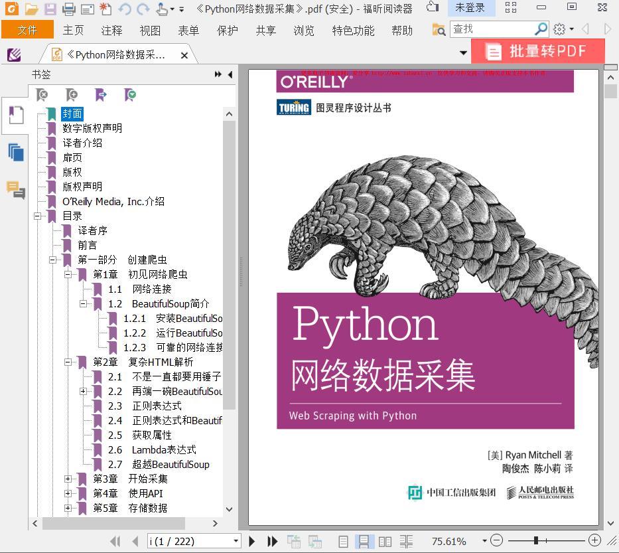Switch to the 注释 ribbon tab
Viewport: 619px width, 553px height.
[111, 30]
